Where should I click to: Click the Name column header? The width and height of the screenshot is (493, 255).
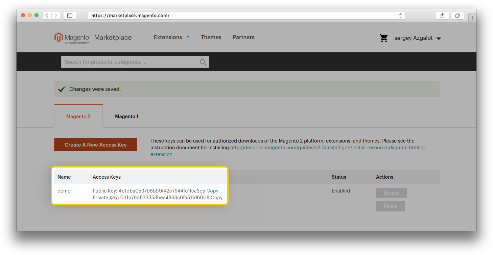point(64,177)
